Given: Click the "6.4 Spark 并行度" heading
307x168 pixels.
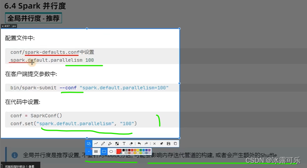Looking at the screenshot, I should pyautogui.click(x=35, y=6).
